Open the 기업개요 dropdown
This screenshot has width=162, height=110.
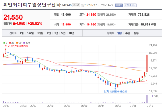(x=130, y=5)
